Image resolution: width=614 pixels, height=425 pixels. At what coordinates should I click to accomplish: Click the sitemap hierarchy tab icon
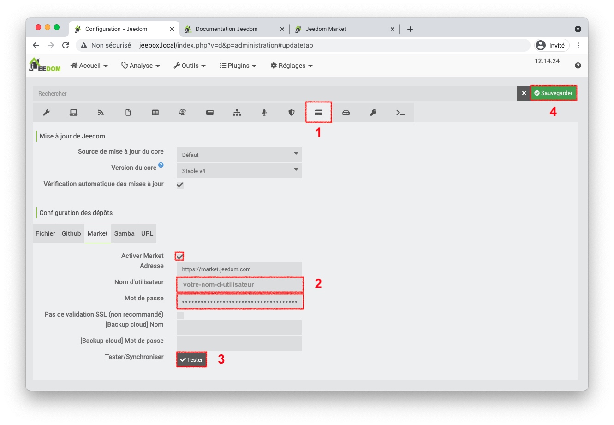pyautogui.click(x=237, y=113)
